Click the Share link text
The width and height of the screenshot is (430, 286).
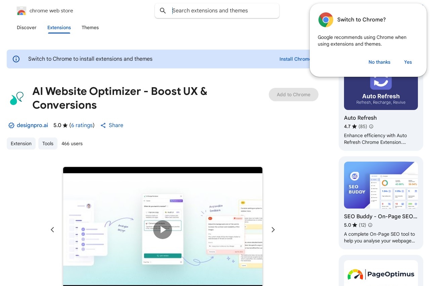click(116, 125)
